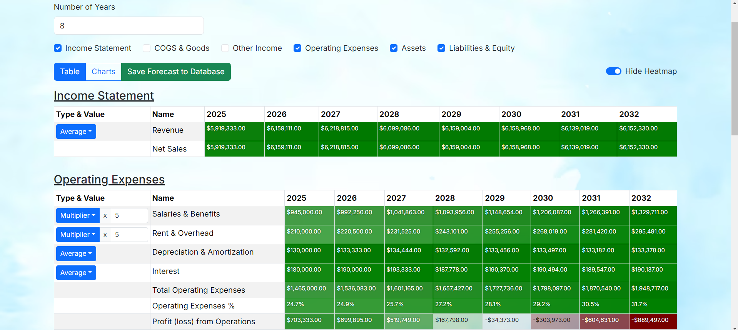
Task: Edit multiplier value for Salaries & Benefits
Action: (x=129, y=215)
